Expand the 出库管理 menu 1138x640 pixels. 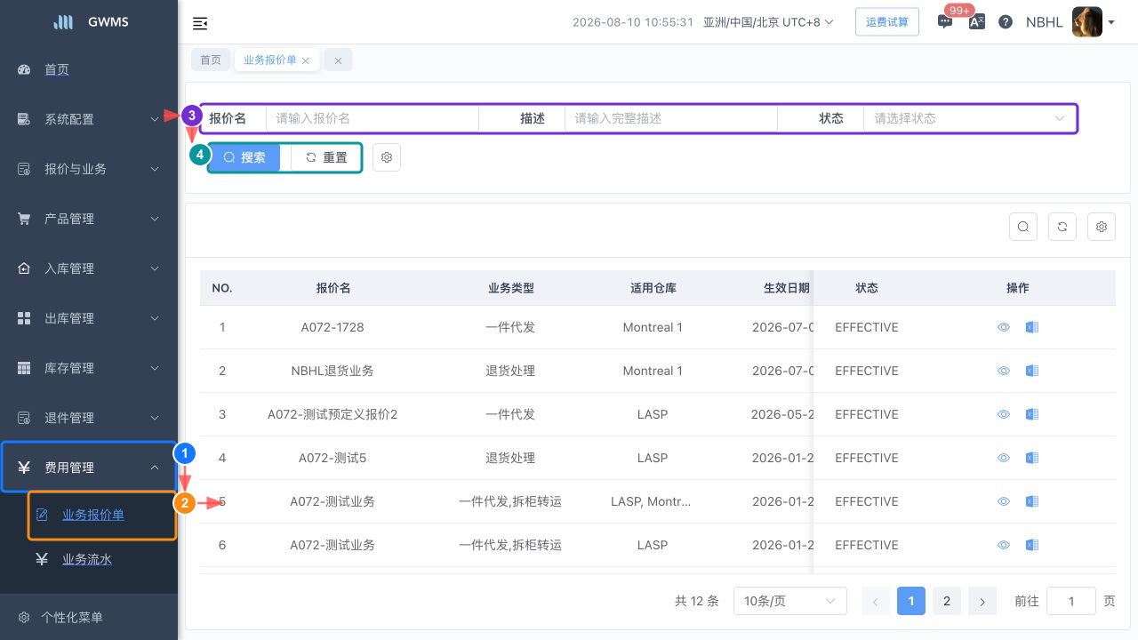89,318
